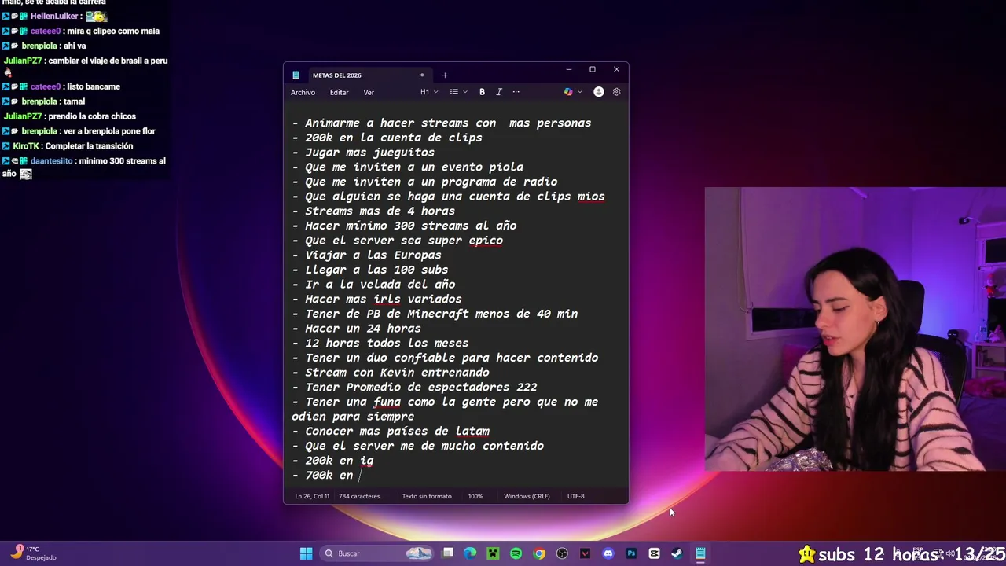
Task: Click the line 'Jugar mas jueguitos'
Action: (363, 153)
